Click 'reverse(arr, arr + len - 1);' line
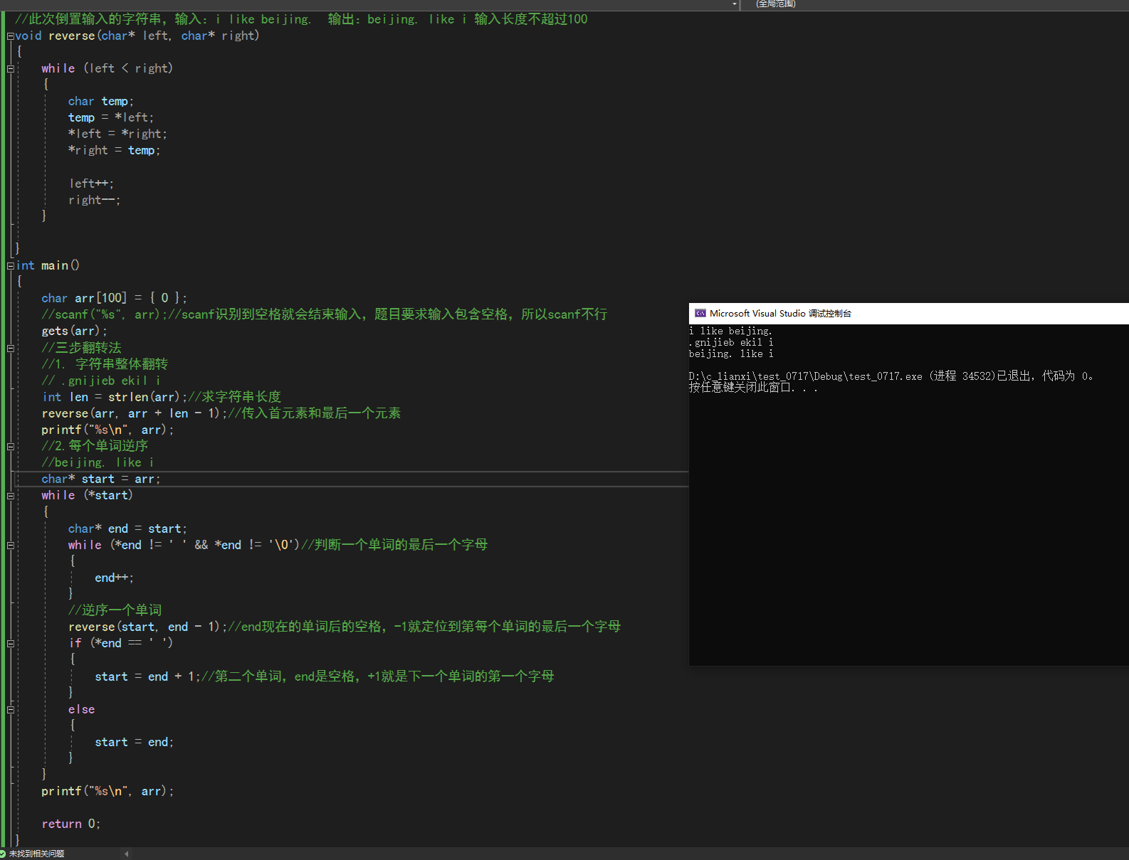Image resolution: width=1129 pixels, height=860 pixels. point(134,413)
